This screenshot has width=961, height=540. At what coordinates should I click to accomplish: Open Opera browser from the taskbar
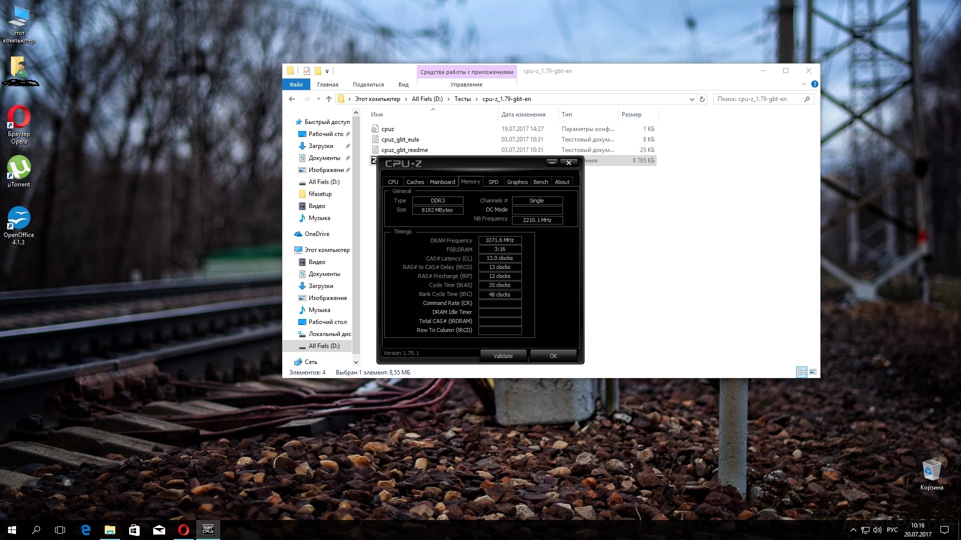point(184,530)
